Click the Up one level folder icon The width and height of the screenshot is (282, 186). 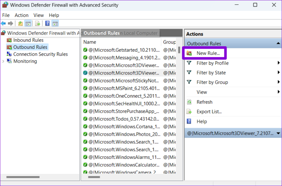click(20, 23)
